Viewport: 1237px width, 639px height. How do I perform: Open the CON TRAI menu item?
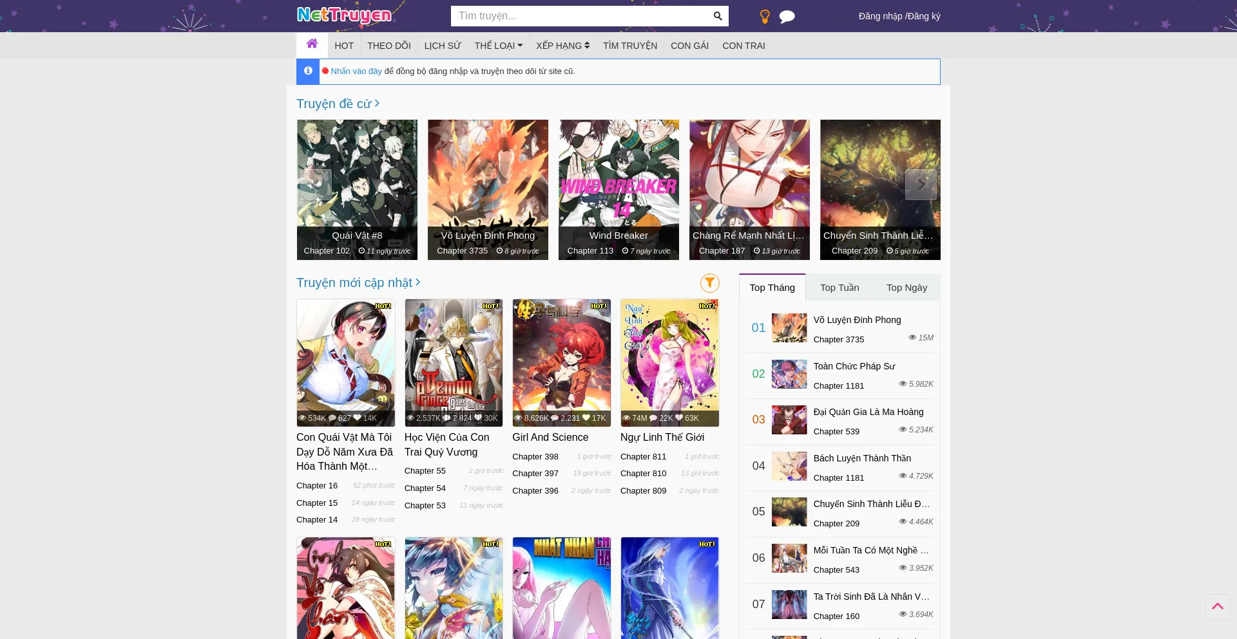(x=743, y=46)
